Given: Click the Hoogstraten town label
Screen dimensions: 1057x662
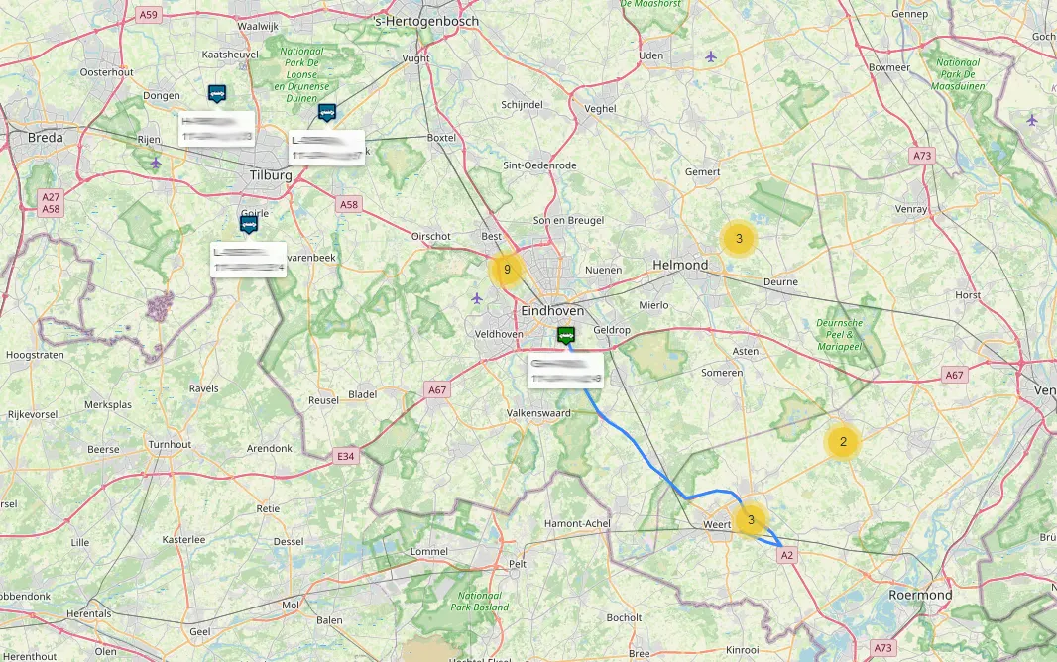Looking at the screenshot, I should click(x=35, y=354).
